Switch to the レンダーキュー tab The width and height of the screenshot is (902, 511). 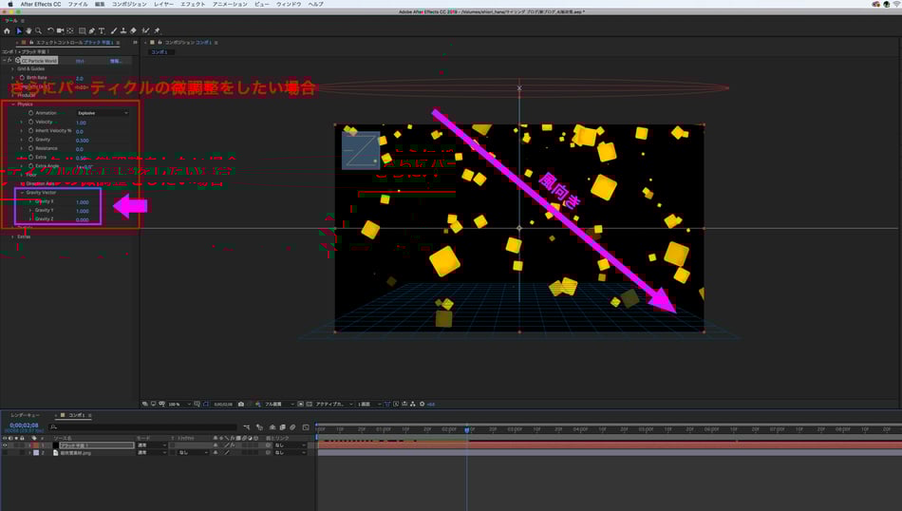tap(26, 415)
